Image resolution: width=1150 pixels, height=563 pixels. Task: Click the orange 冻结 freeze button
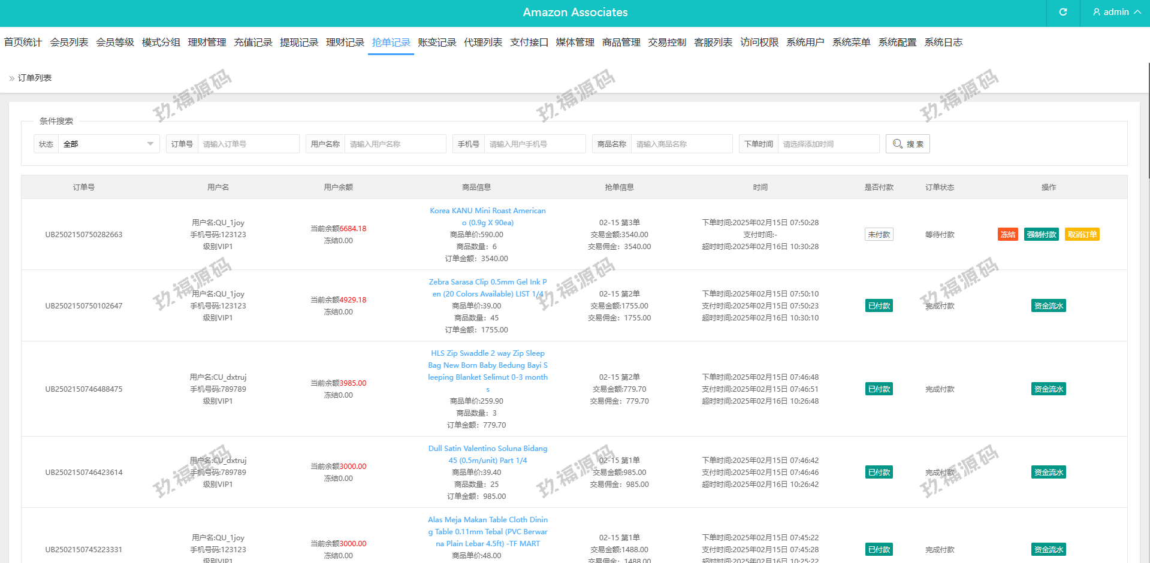(x=1007, y=234)
